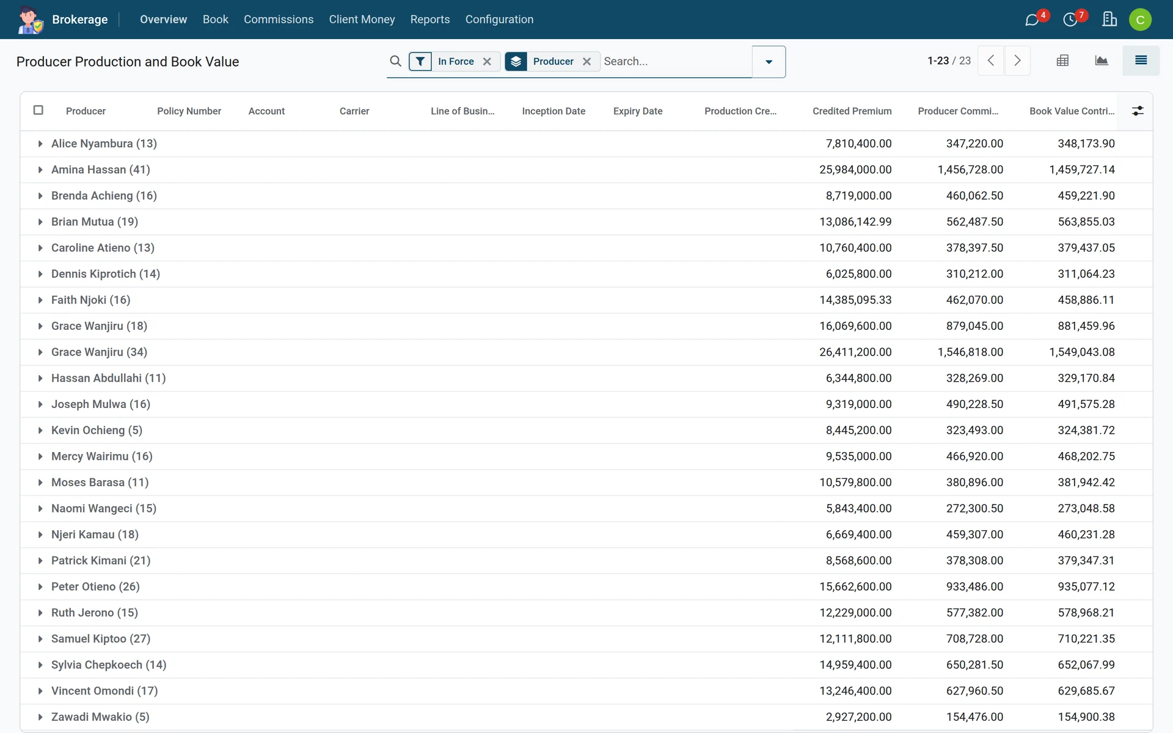
Task: Open the activities clock icon
Action: point(1070,20)
